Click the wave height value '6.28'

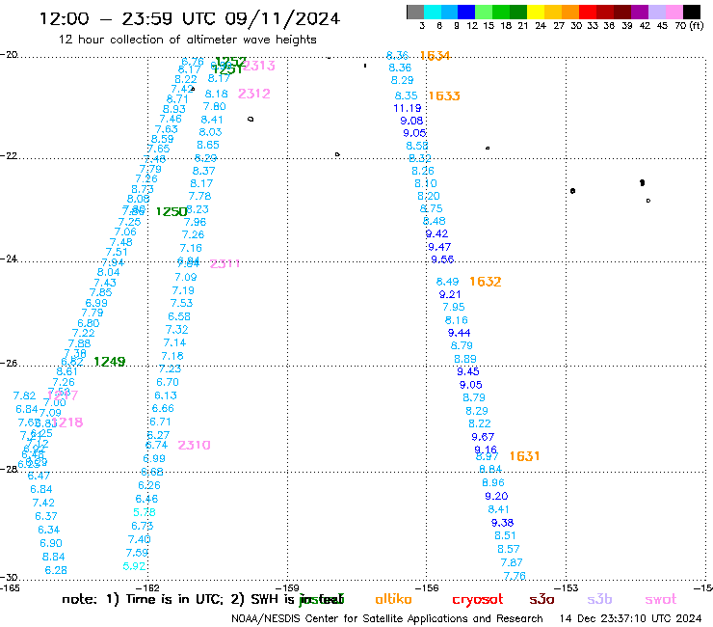pos(56,570)
